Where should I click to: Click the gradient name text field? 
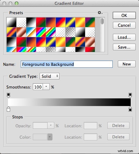[67, 64]
